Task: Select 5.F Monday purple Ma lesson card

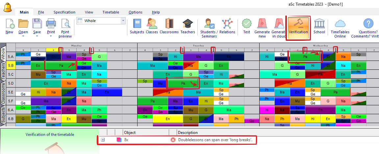Action: (x=46, y=101)
